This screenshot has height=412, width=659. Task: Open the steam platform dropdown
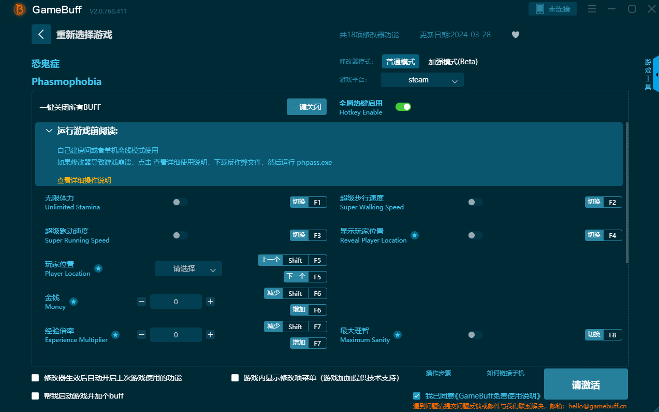[422, 80]
